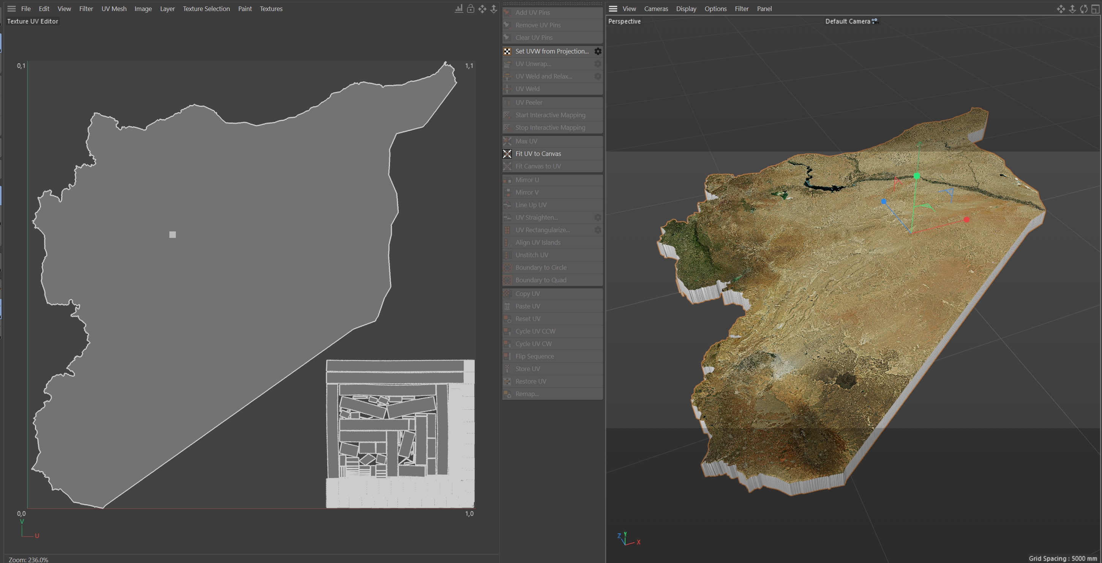1102x563 pixels.
Task: Open the UV Mesh menu
Action: pos(114,9)
